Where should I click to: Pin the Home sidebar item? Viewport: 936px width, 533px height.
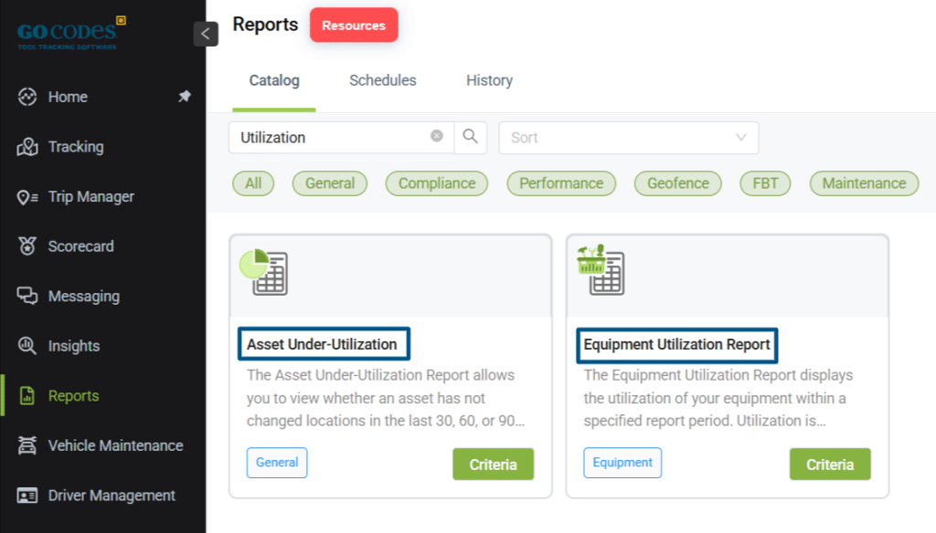tap(186, 96)
